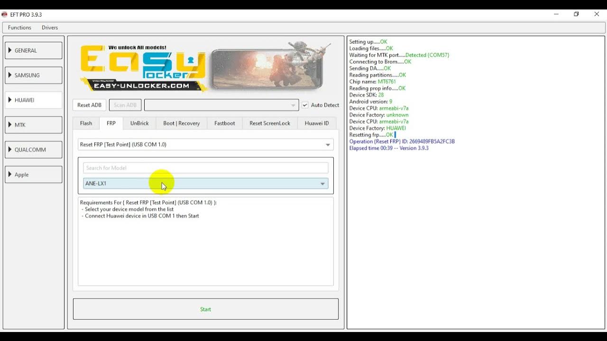Switch to the FRP tab

pos(111,123)
